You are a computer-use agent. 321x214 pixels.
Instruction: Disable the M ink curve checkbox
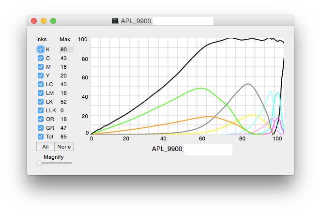click(x=41, y=67)
